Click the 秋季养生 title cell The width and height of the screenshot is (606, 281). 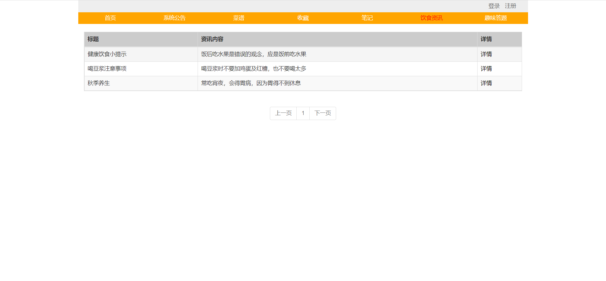(x=141, y=83)
